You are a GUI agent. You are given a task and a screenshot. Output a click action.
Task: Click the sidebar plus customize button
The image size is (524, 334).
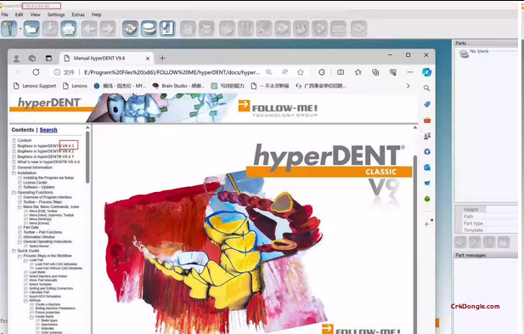426,224
